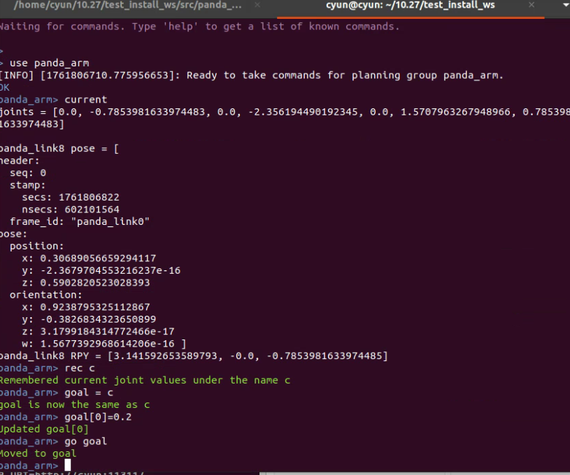Click the 'goal is now the same as c' message

click(75, 405)
